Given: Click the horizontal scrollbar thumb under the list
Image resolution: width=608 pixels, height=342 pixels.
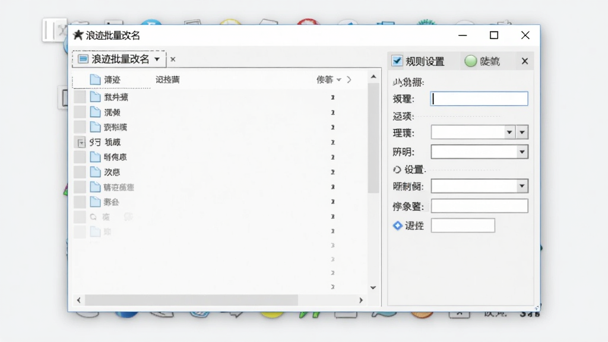Looking at the screenshot, I should pyautogui.click(x=192, y=300).
